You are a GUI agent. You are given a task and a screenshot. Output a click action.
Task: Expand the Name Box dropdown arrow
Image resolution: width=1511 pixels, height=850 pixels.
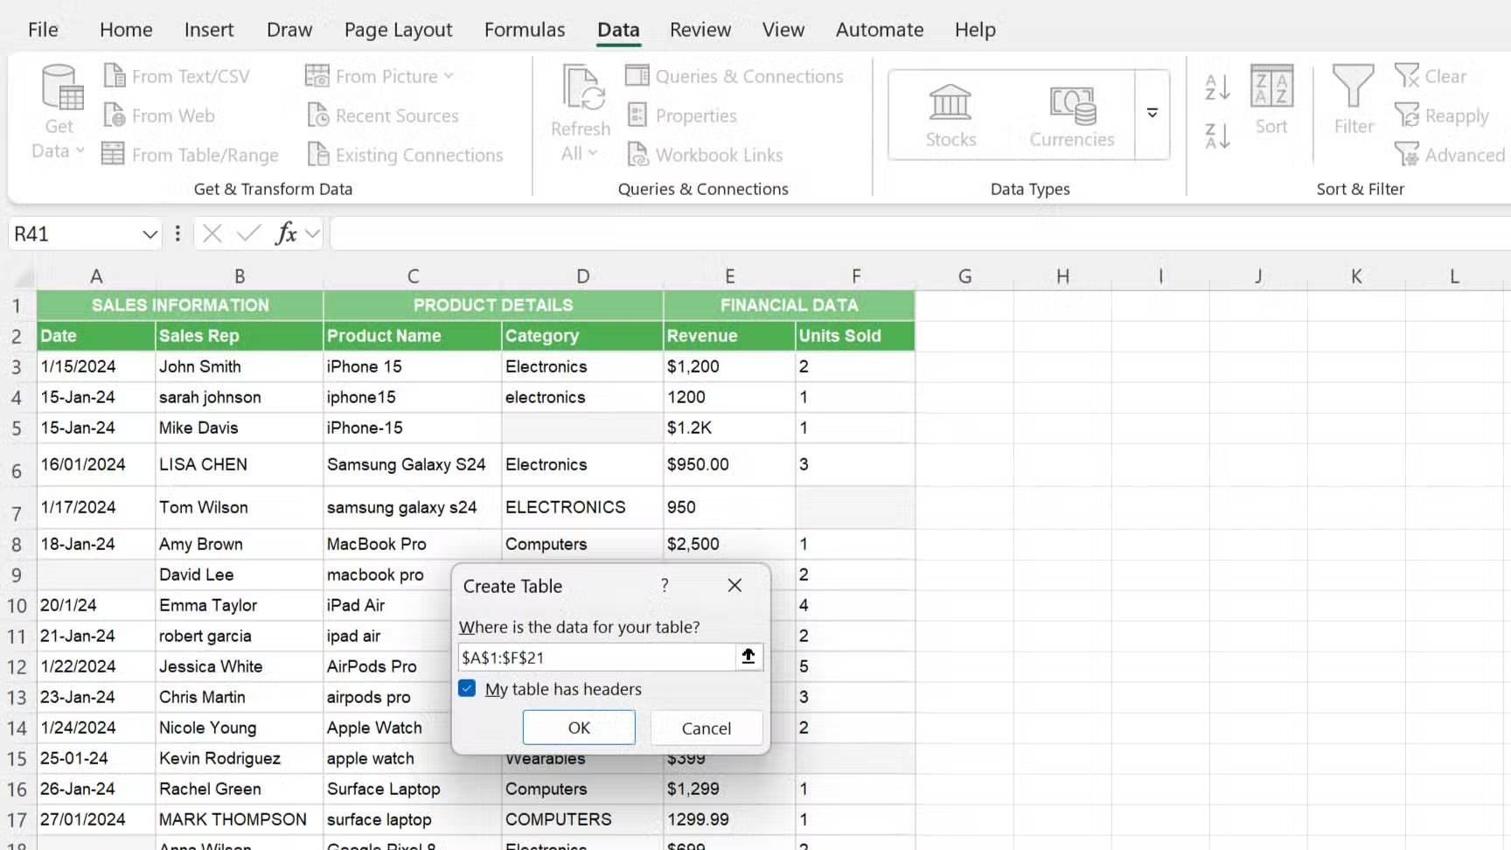click(x=150, y=234)
